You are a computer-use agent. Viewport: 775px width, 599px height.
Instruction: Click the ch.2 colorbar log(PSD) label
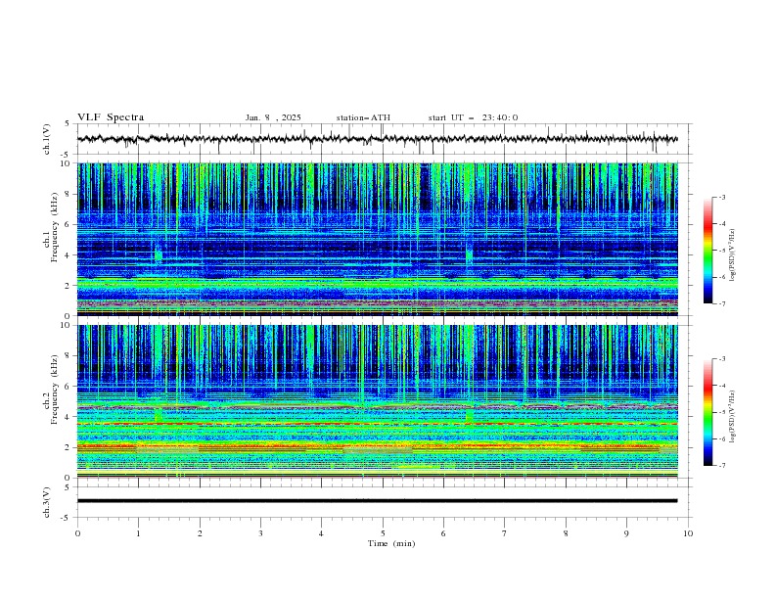click(733, 416)
